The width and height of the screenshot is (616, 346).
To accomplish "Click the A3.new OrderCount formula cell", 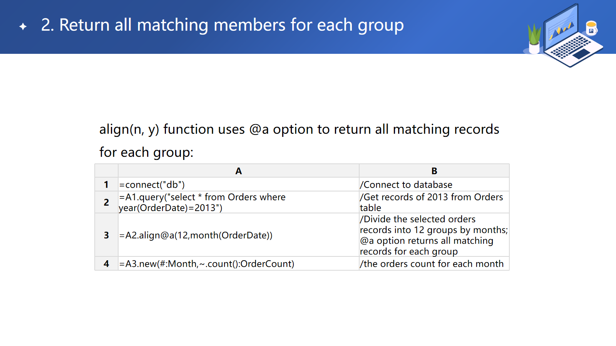I will coord(206,264).
